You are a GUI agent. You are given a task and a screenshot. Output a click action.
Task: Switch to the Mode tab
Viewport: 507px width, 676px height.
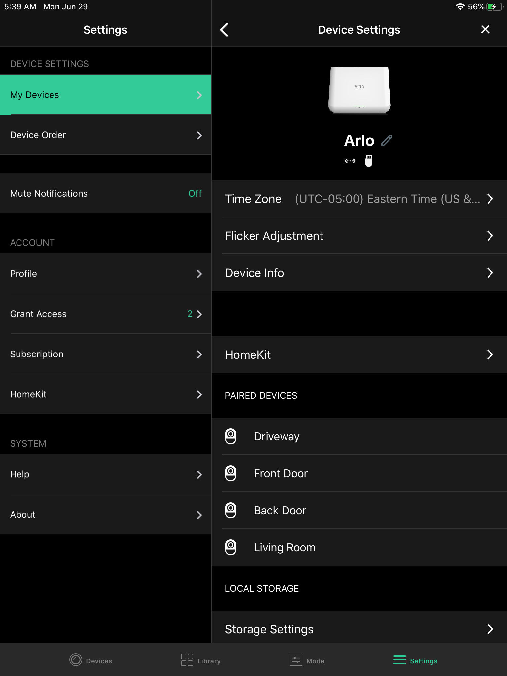pyautogui.click(x=307, y=660)
